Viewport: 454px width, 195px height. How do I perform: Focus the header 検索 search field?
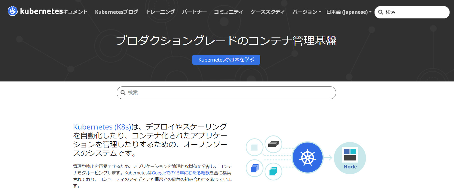[412, 12]
